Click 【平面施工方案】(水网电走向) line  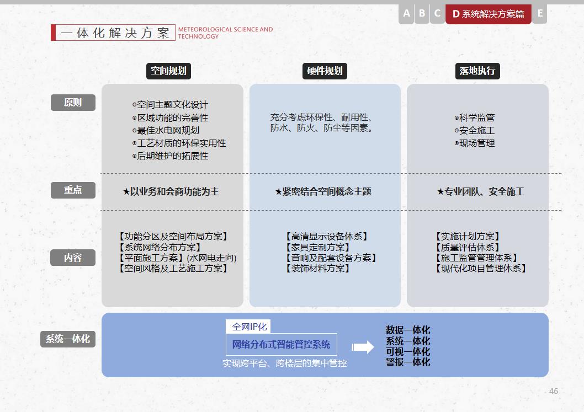178,258
